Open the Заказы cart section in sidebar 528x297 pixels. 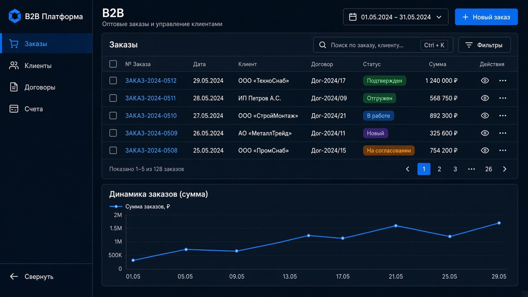[x=46, y=44]
